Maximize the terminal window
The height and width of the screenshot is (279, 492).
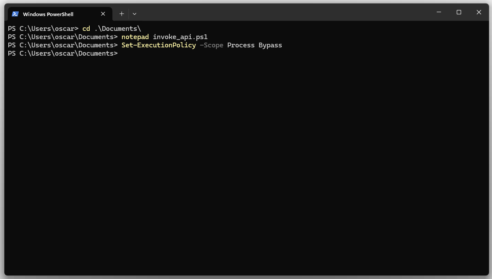point(458,12)
